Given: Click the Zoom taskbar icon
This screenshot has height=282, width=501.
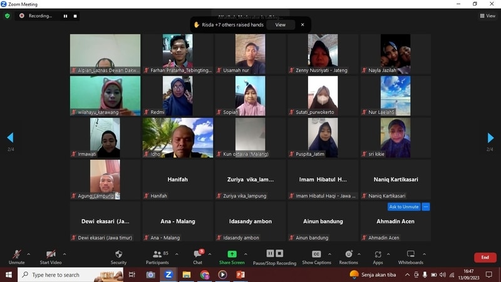Looking at the screenshot, I should coord(168,274).
